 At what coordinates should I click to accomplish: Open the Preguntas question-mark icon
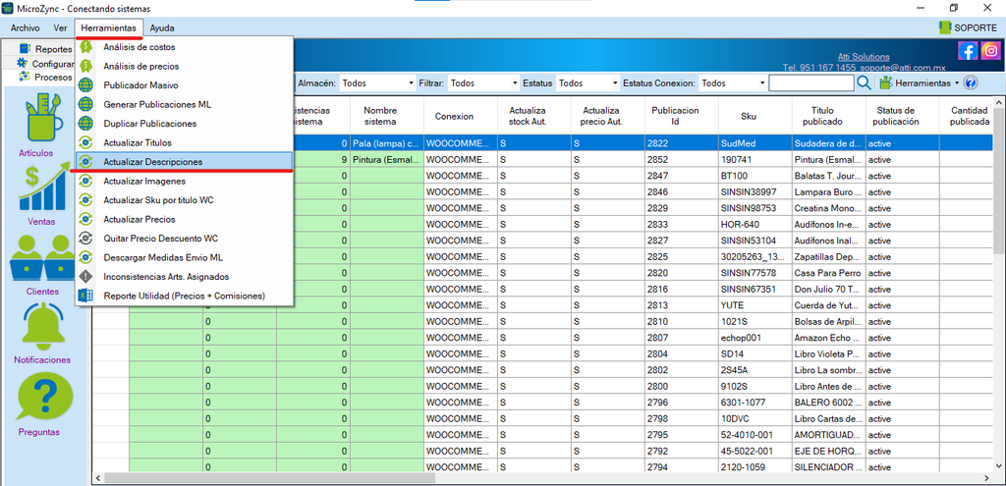point(43,396)
